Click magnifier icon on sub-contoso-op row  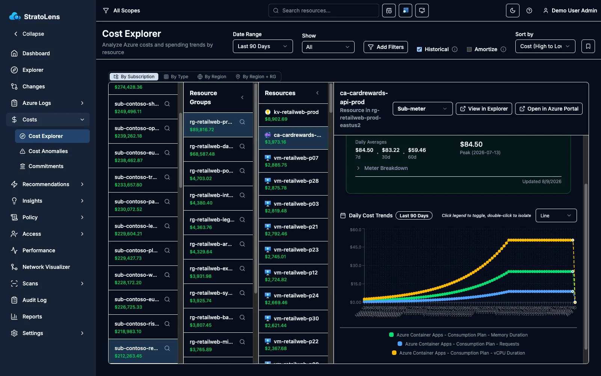pos(167,128)
